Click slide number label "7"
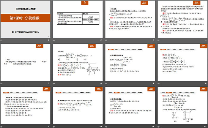 pos(154,83)
